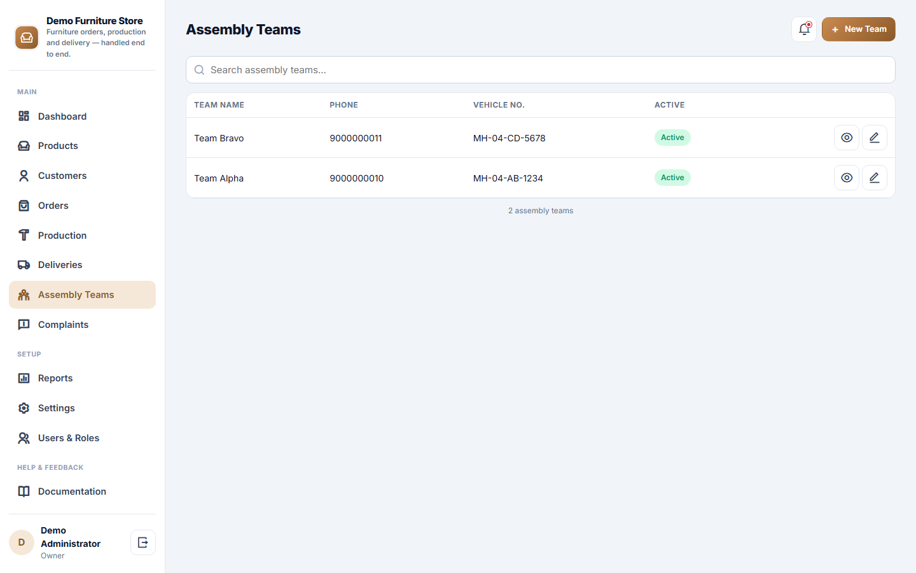The height and width of the screenshot is (573, 916).
Task: Open Dashboard from sidebar
Action: (82, 116)
